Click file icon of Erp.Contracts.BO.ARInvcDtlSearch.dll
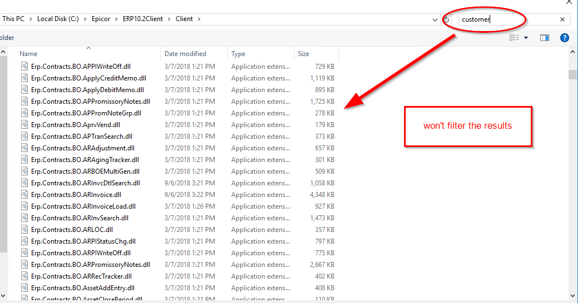 (x=24, y=183)
